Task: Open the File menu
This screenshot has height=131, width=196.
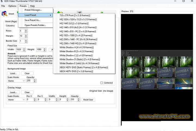Action: [x=3, y=6]
